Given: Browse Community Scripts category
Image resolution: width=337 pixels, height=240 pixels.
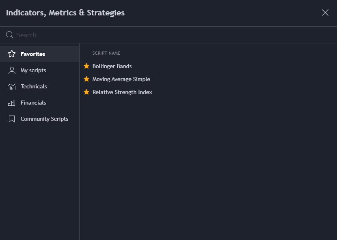Looking at the screenshot, I should click(39, 119).
